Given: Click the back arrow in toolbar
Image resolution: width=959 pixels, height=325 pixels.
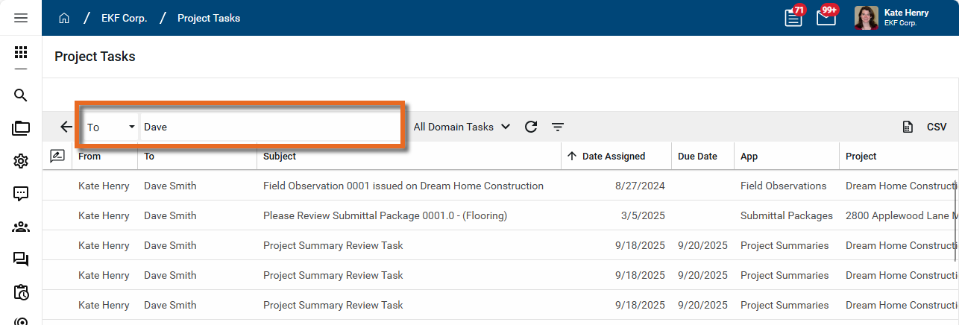Looking at the screenshot, I should pos(66,127).
